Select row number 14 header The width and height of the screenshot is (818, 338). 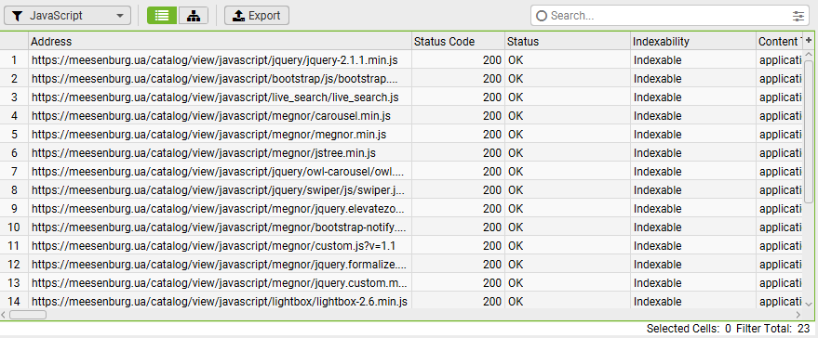tap(14, 302)
